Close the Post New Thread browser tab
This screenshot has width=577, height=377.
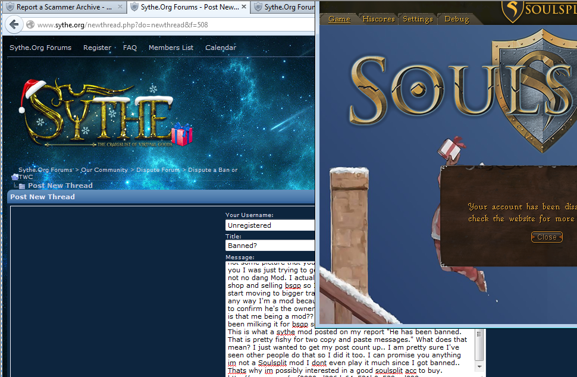click(x=244, y=7)
